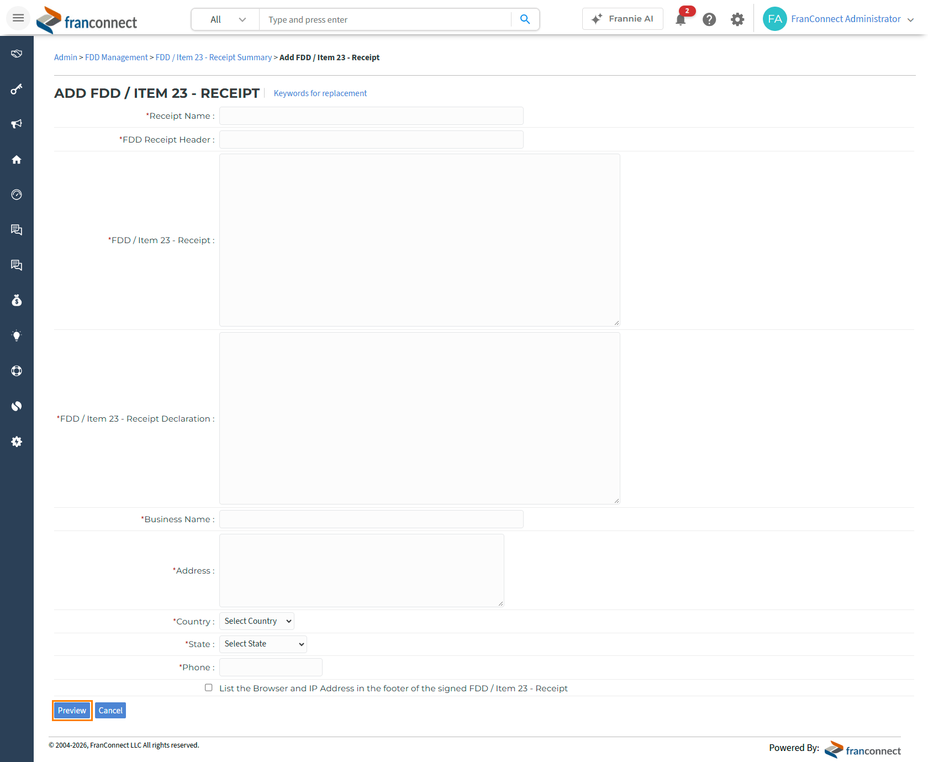Open the key icon sidebar module
The width and height of the screenshot is (928, 762).
coord(17,89)
